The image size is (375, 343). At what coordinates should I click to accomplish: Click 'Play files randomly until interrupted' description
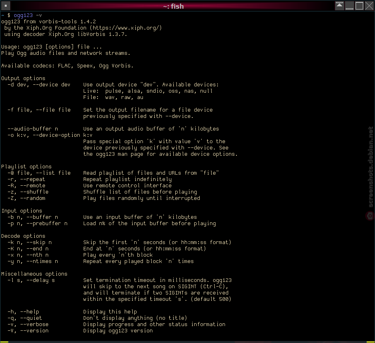coord(142,198)
